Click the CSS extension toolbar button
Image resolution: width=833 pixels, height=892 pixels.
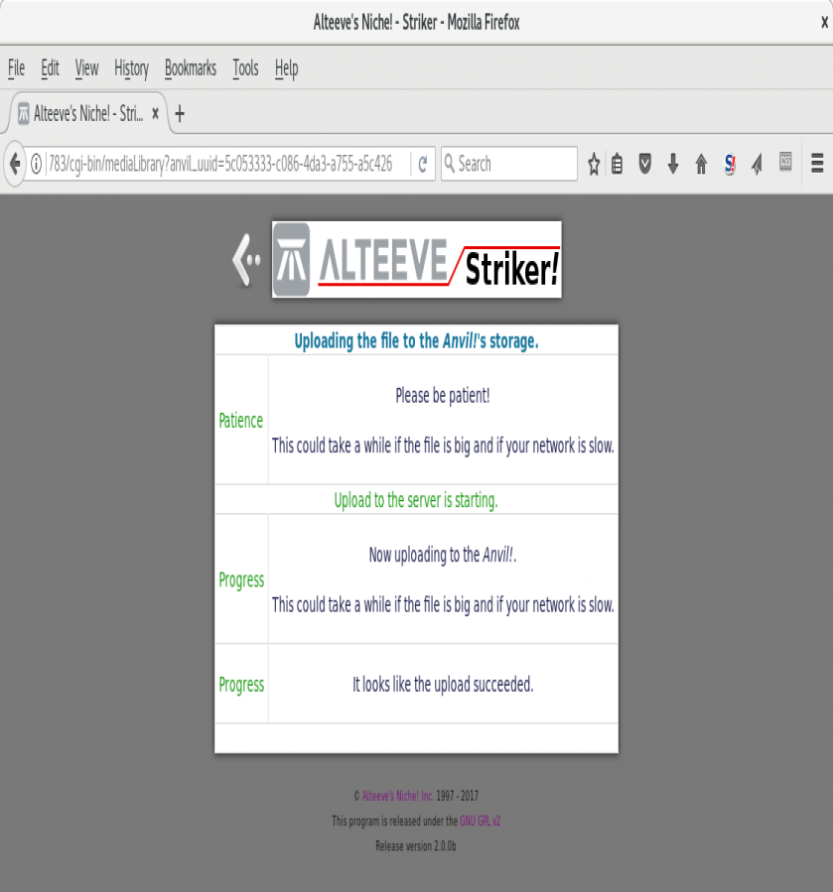point(785,162)
